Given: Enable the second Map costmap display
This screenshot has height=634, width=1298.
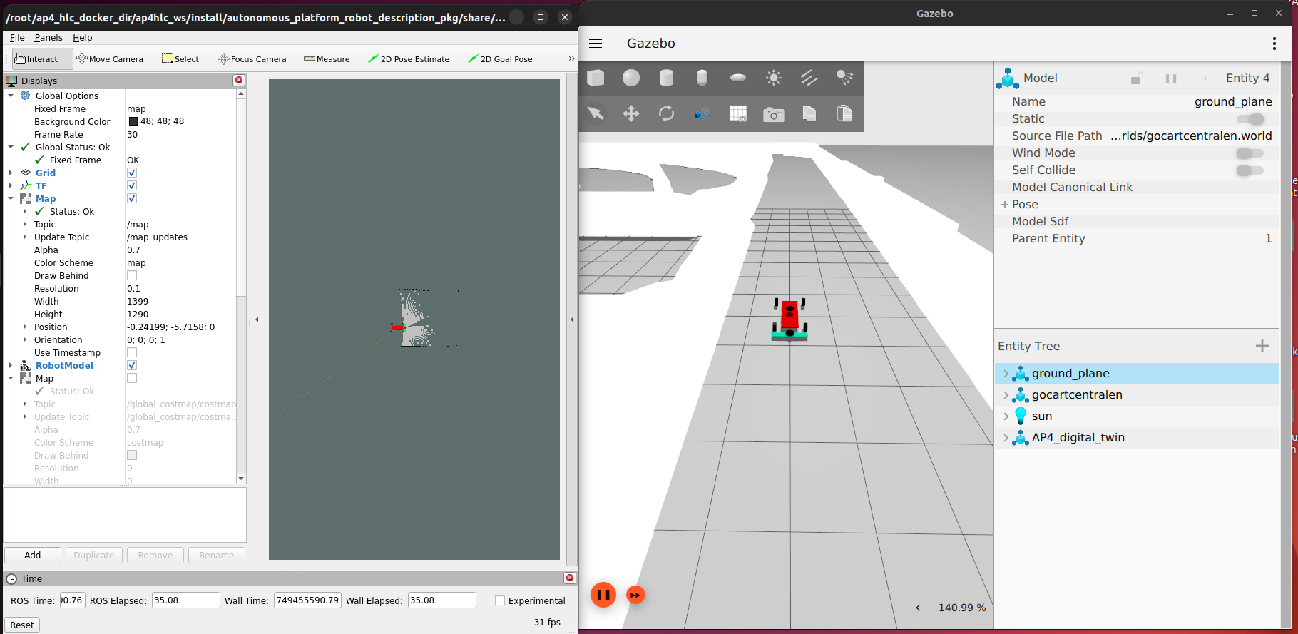Looking at the screenshot, I should (x=132, y=378).
